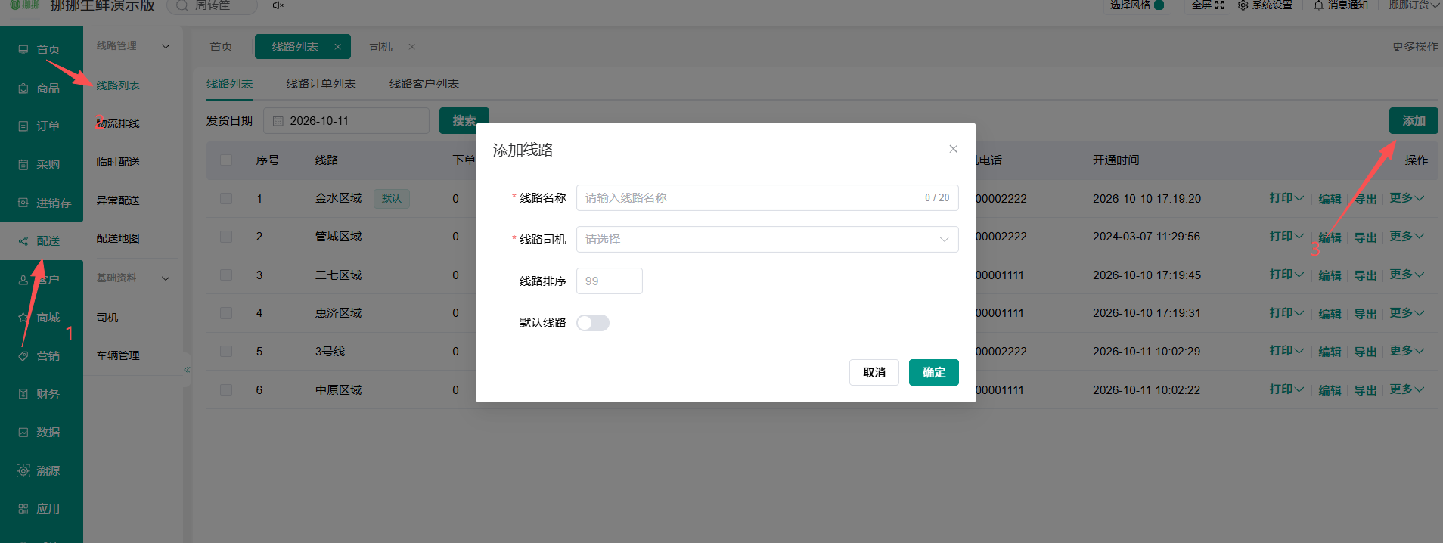1443x543 pixels.
Task: Close the 司机 tab with its X
Action: coord(411,47)
